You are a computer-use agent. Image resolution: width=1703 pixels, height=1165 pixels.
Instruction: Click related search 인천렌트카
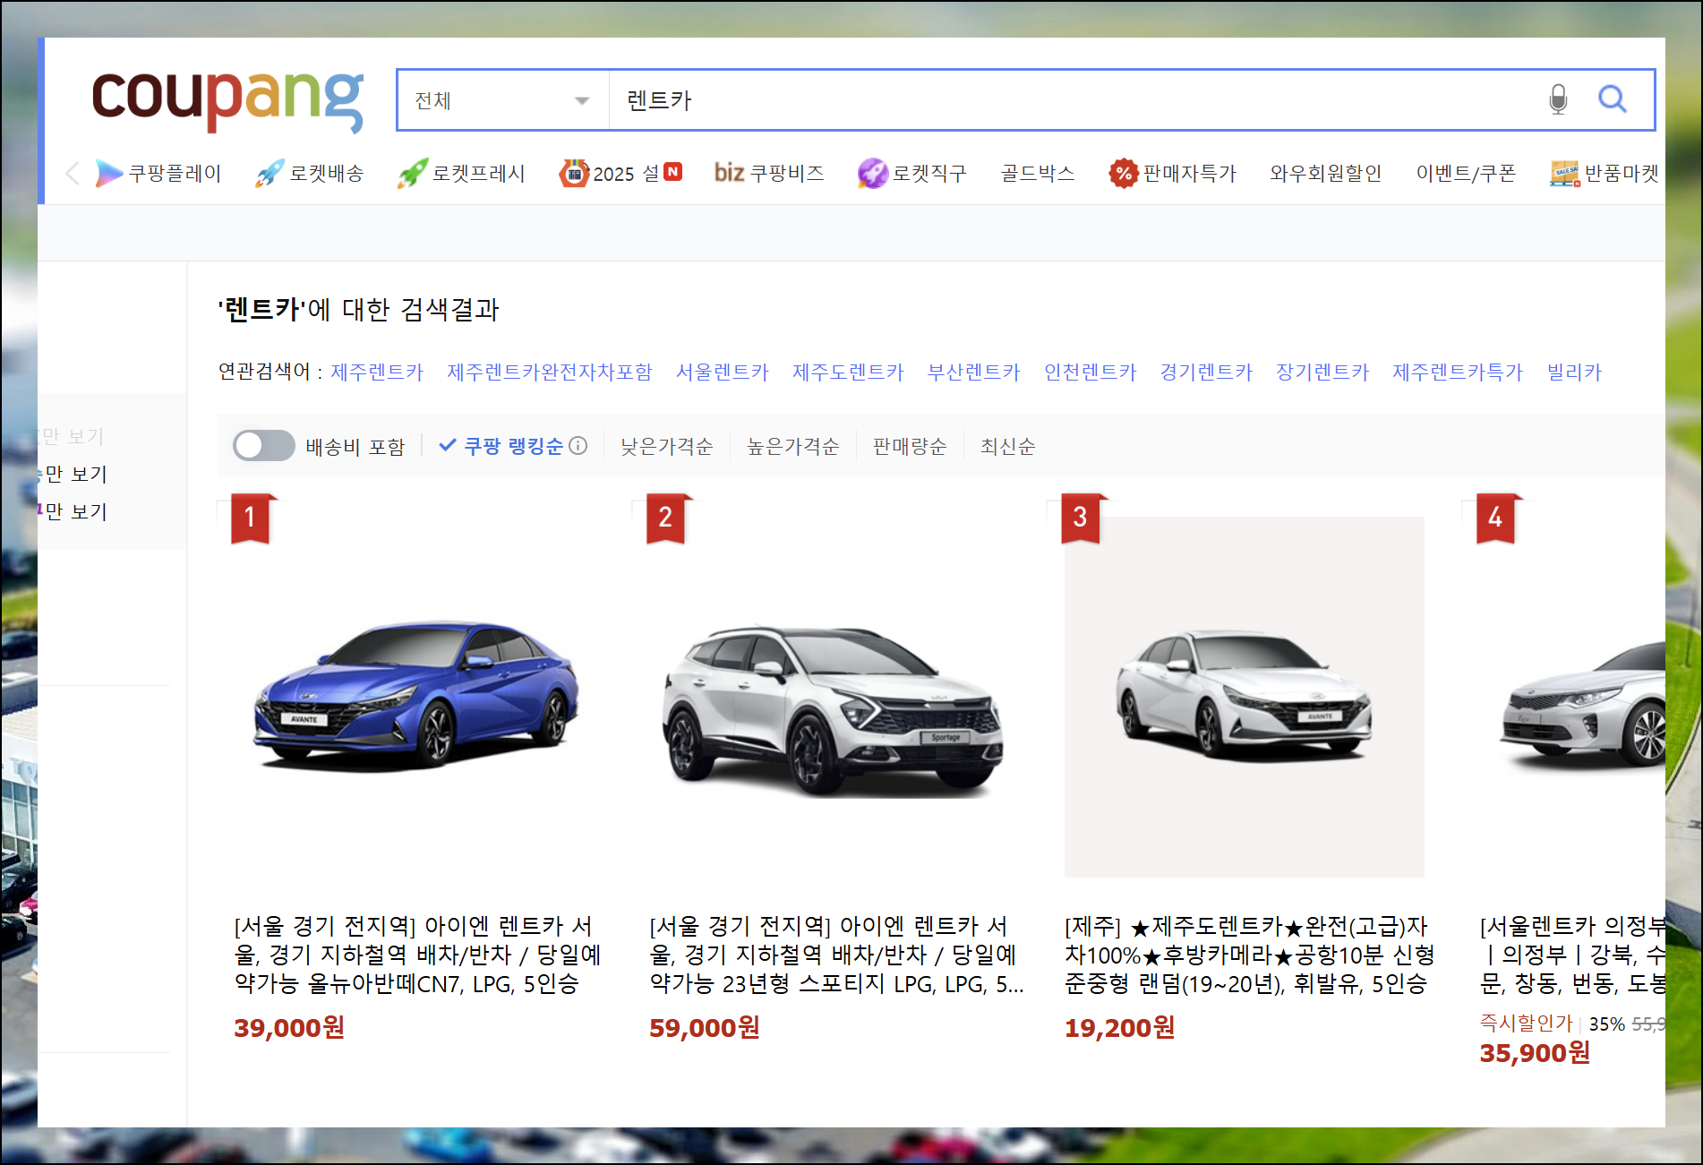[x=1091, y=372]
